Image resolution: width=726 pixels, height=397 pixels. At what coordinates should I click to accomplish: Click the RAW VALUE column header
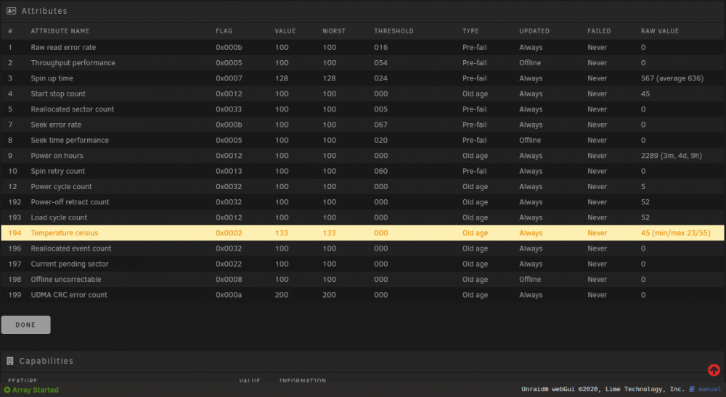[x=660, y=31]
